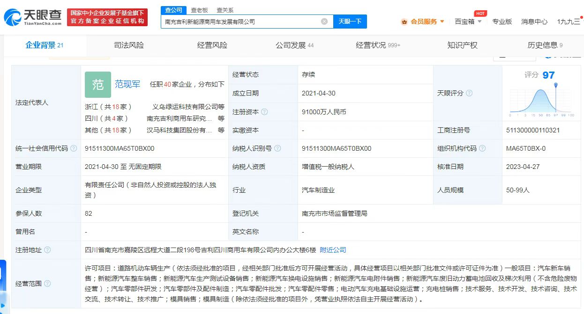Select the 企业类型 value 有限责任公司
584x314 pixels.
click(x=150, y=190)
